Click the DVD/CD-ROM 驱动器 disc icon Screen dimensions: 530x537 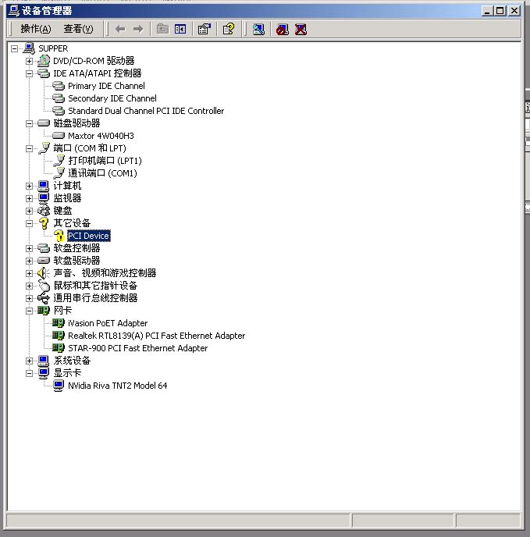[x=44, y=61]
